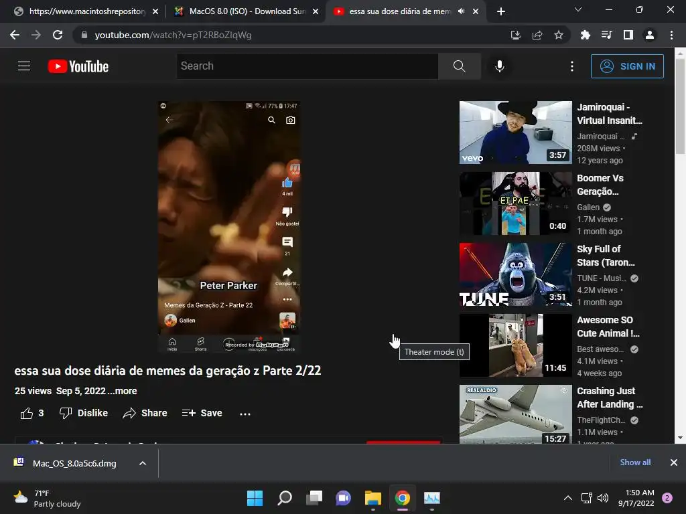Open tab search chevron
Image resolution: width=686 pixels, height=514 pixels.
[578, 9]
